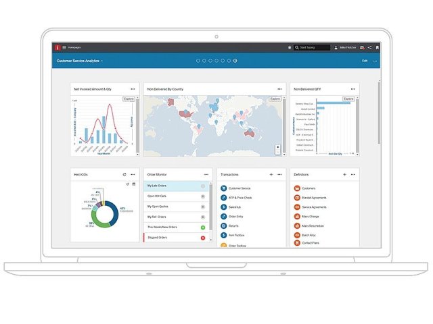
Task: Click the Edit button in blue header
Action: coord(365,61)
